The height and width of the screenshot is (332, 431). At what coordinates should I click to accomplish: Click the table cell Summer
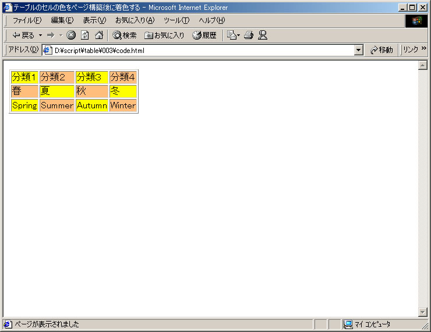click(x=57, y=105)
